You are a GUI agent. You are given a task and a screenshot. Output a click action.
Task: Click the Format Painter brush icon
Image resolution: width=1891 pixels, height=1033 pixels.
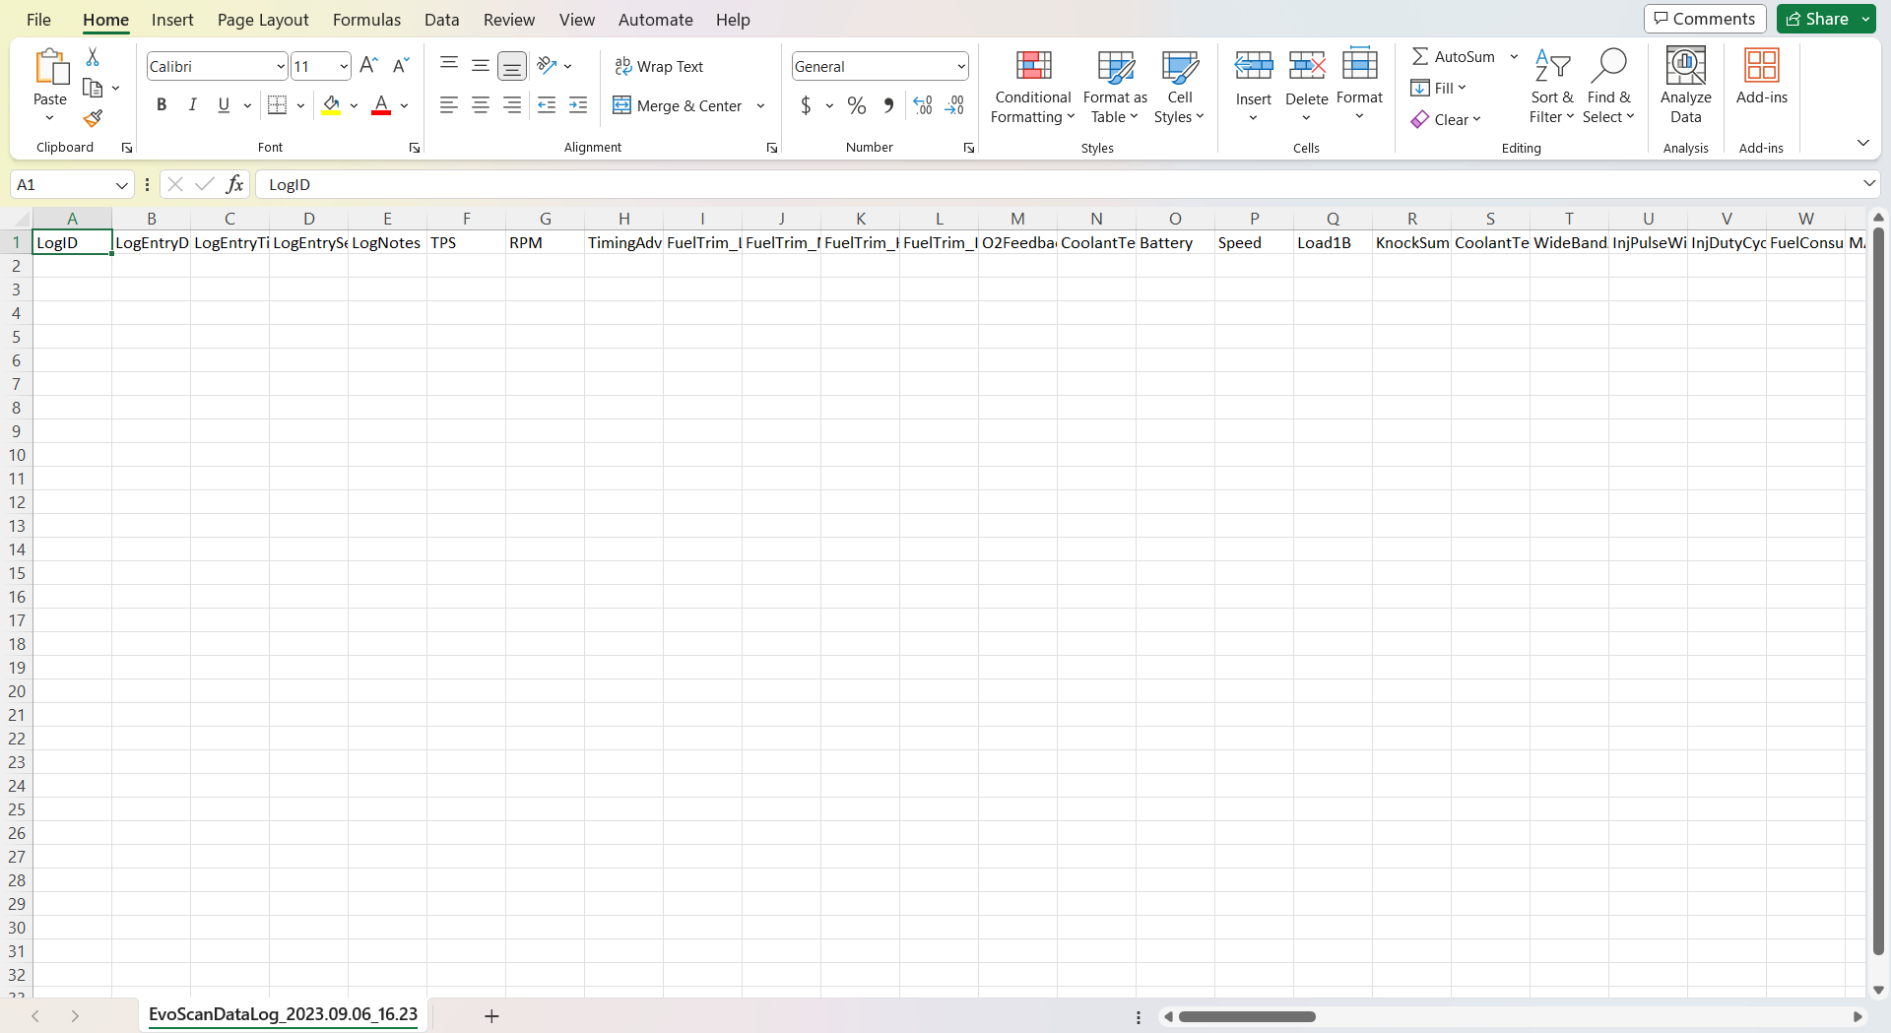coord(93,119)
